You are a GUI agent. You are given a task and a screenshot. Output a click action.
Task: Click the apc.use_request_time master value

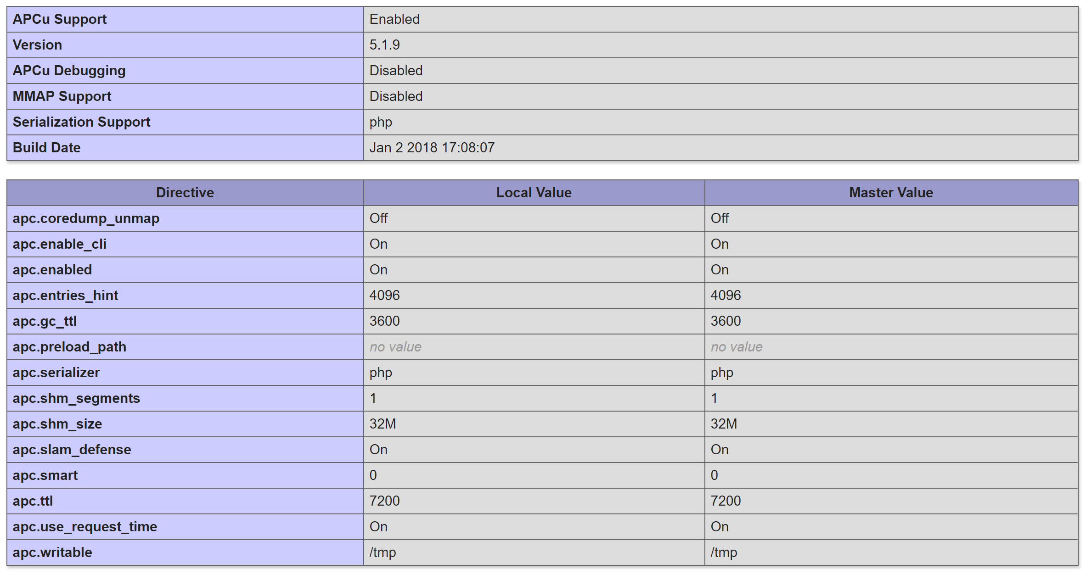(x=720, y=527)
